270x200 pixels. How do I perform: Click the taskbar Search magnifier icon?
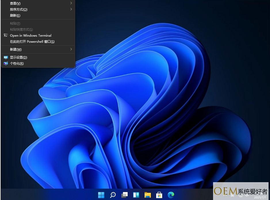(113, 195)
